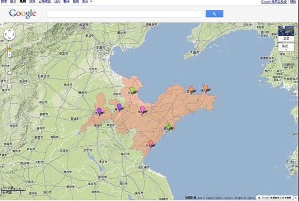
Task: Click the green pin at Dongying
Action: tap(132, 90)
